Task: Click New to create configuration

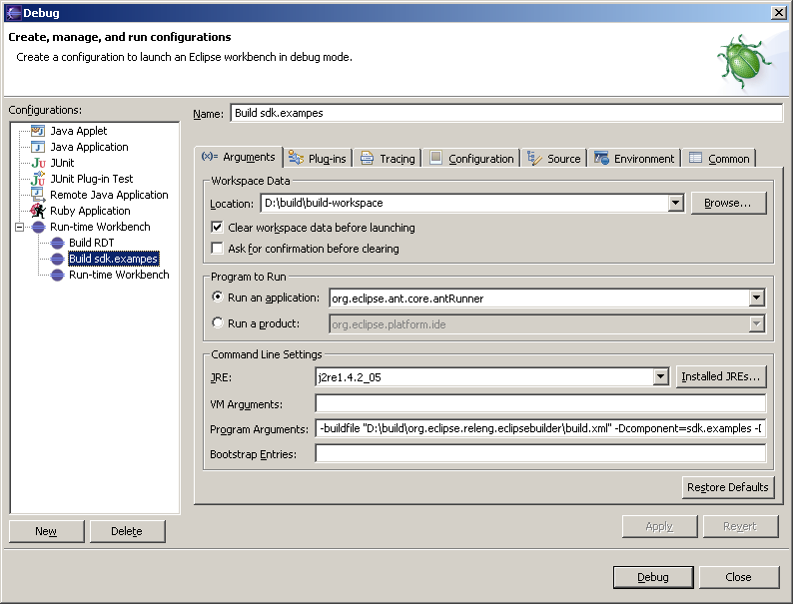Action: (46, 531)
